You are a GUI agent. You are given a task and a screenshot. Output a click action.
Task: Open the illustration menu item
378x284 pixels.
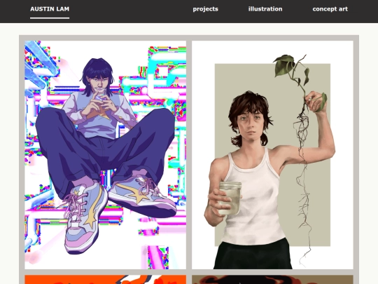tap(265, 9)
